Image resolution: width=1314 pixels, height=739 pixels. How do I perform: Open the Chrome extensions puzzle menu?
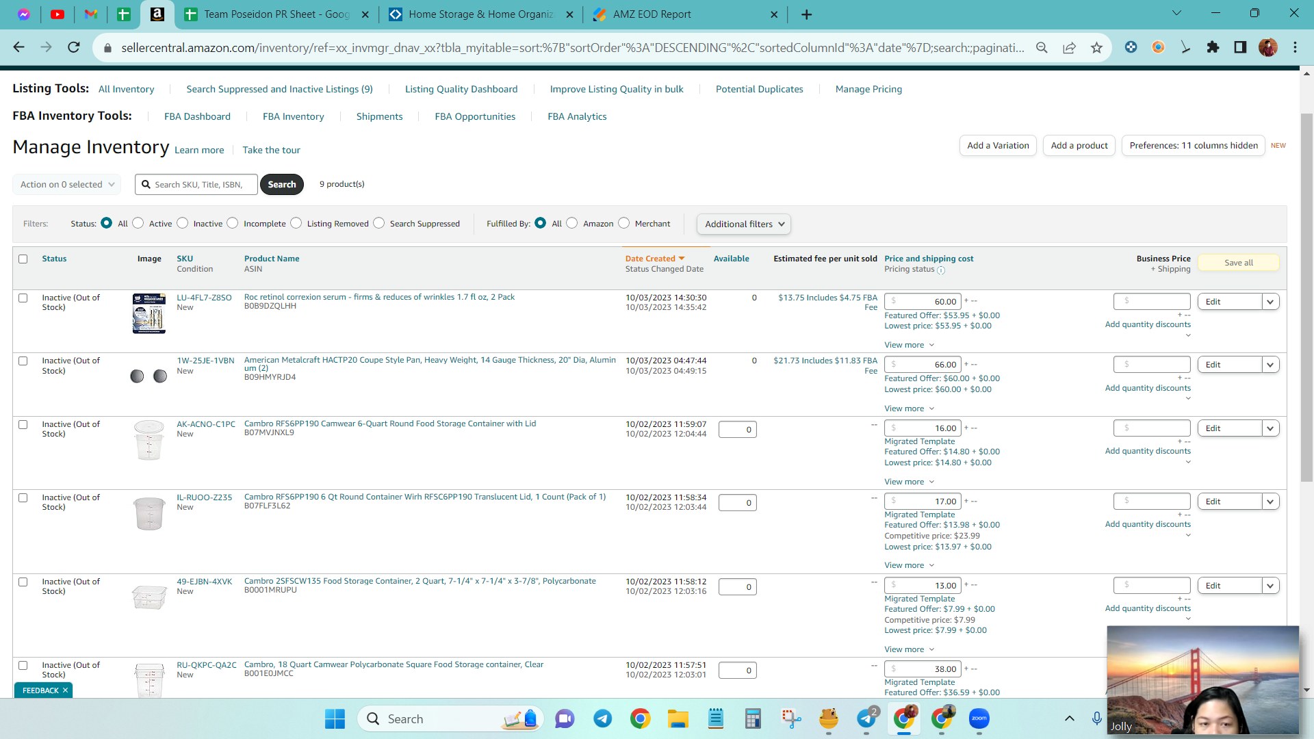pos(1213,47)
